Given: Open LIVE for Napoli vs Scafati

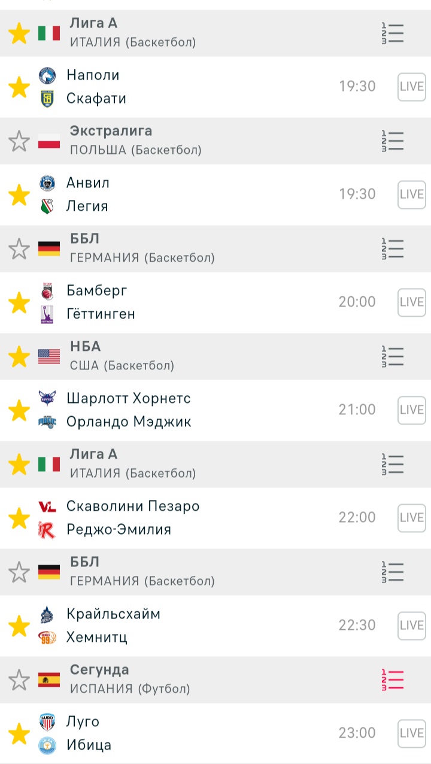Looking at the screenshot, I should coord(411,87).
